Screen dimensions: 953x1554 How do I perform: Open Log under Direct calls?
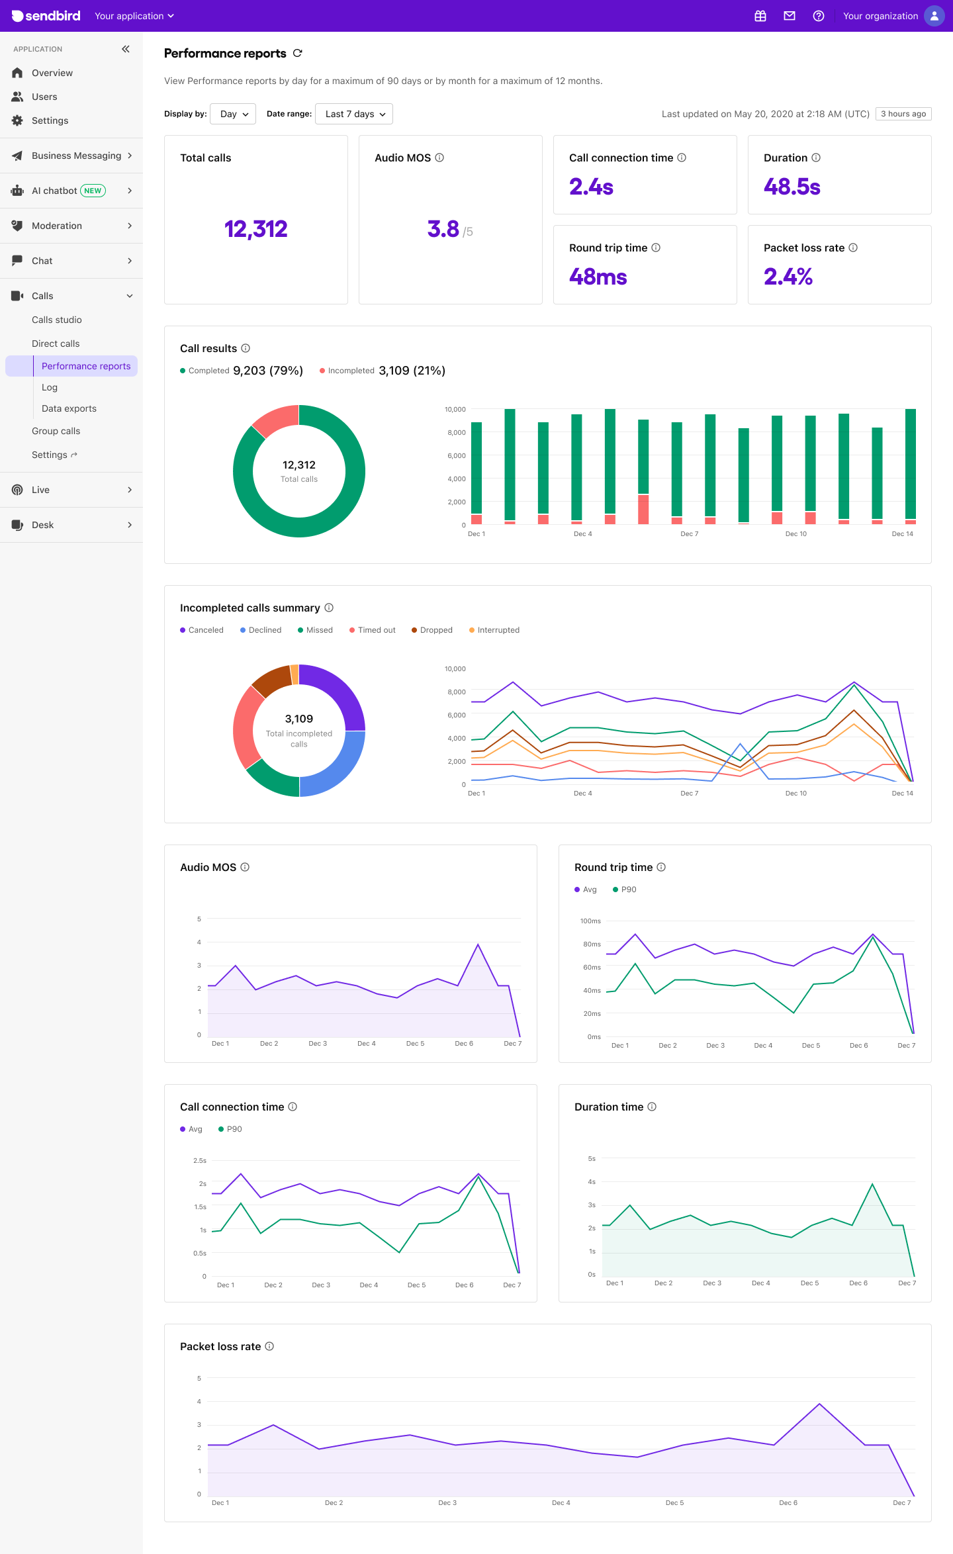50,387
